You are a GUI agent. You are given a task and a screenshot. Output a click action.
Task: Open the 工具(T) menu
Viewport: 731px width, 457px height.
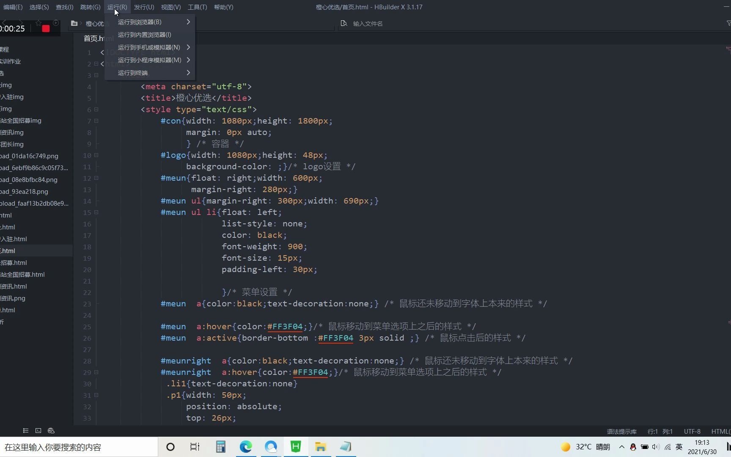197,7
